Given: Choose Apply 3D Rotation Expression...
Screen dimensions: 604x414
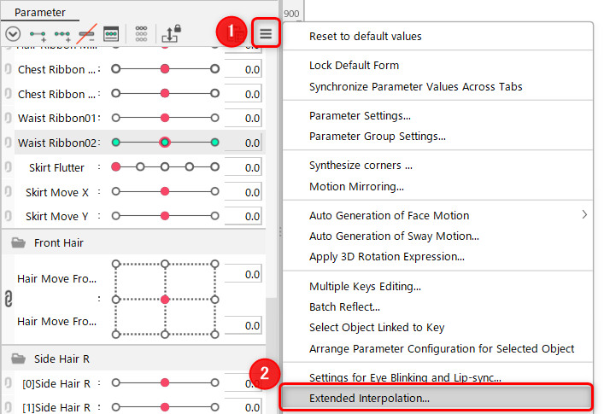Looking at the screenshot, I should [387, 257].
